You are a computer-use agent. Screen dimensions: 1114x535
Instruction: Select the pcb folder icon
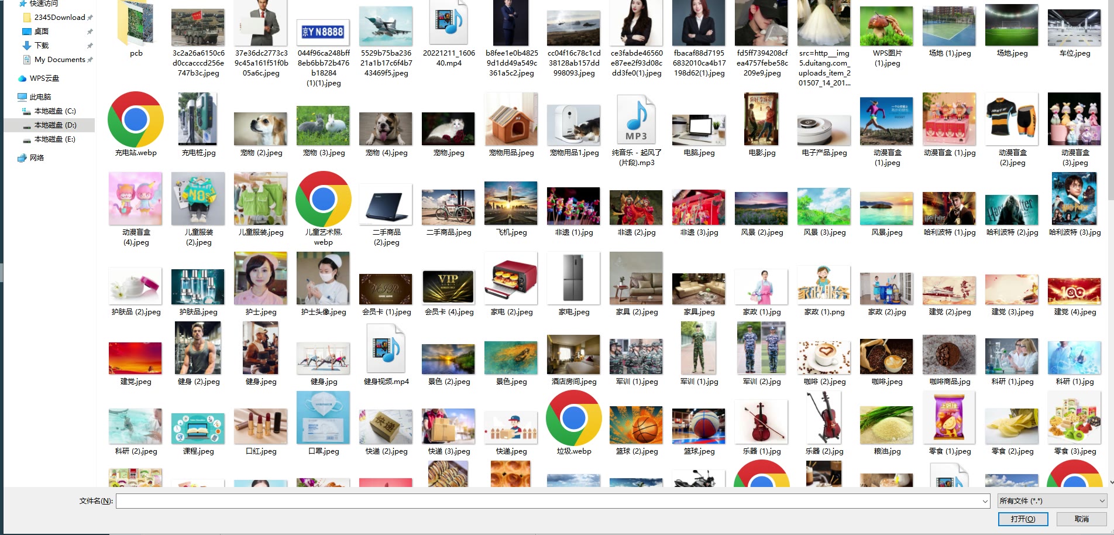[136, 23]
